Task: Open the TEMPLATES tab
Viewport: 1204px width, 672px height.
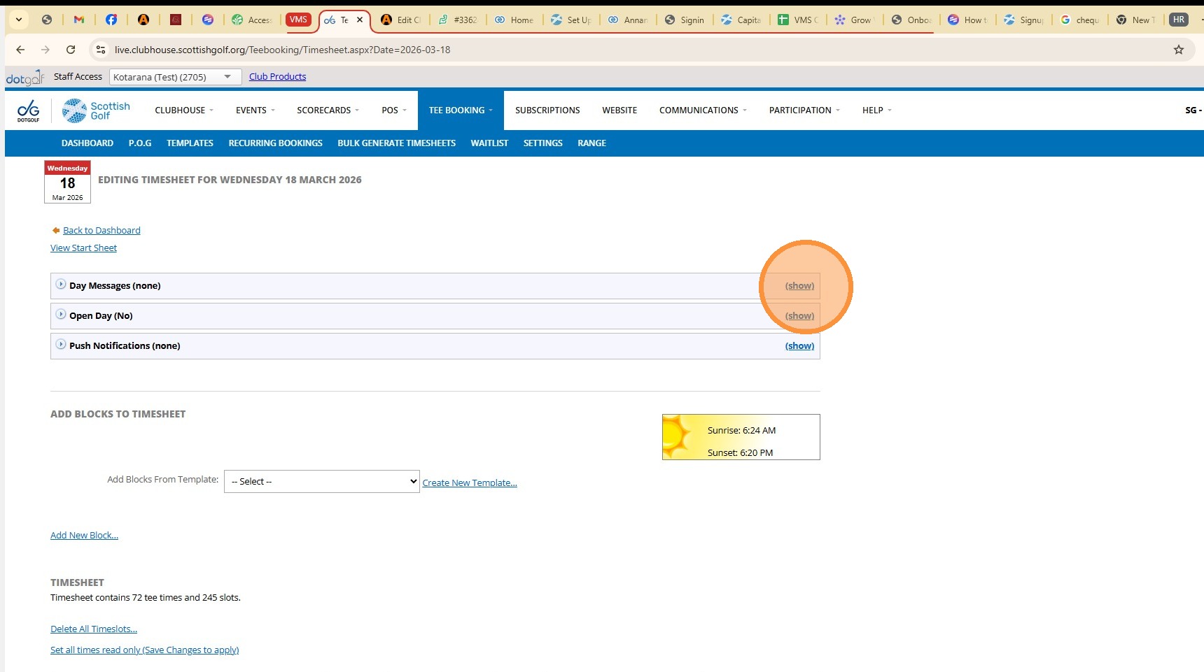Action: (x=190, y=143)
